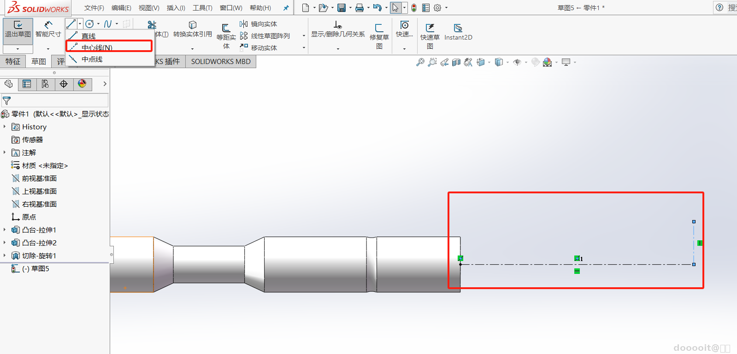Open the 工具(T) Tools menu
This screenshot has width=737, height=354.
click(202, 8)
